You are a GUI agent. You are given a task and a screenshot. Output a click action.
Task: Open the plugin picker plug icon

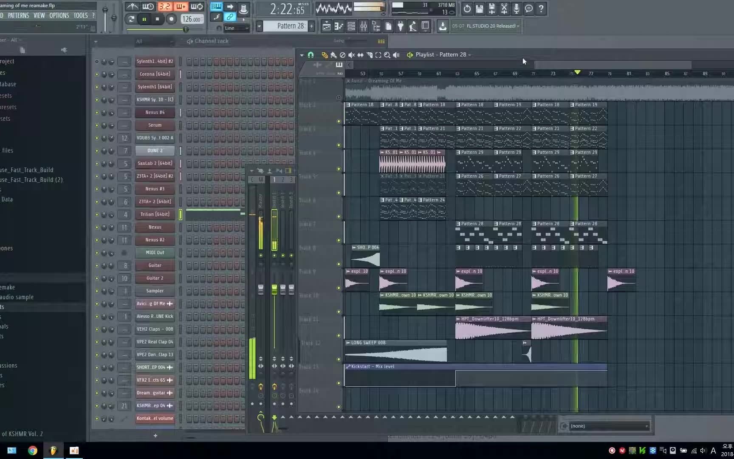pyautogui.click(x=401, y=26)
